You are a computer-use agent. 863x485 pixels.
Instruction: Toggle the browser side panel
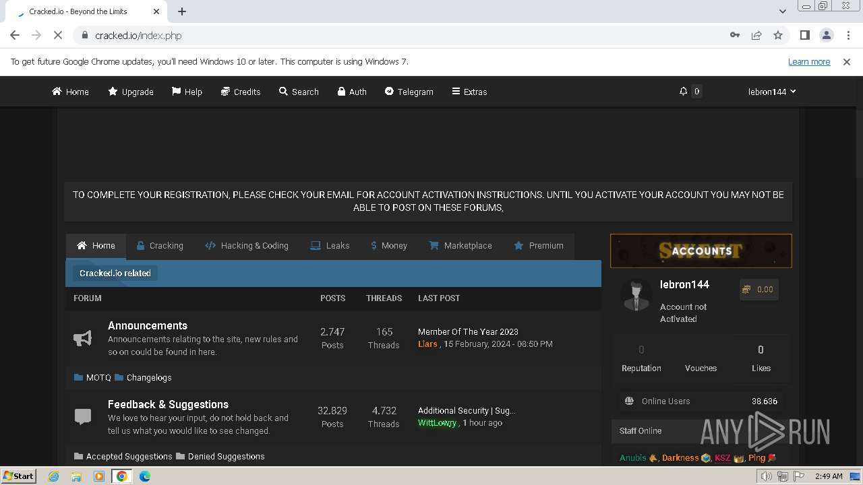coord(804,35)
